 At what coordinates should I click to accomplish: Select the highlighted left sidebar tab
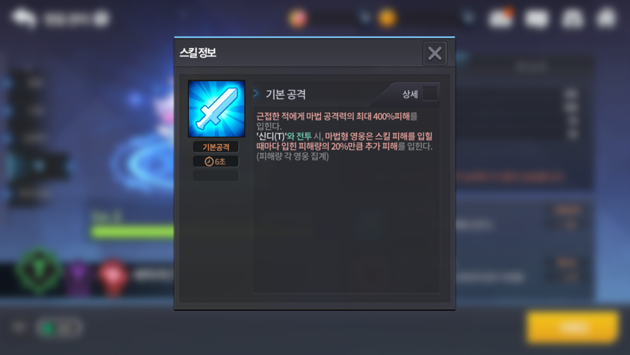38,165
